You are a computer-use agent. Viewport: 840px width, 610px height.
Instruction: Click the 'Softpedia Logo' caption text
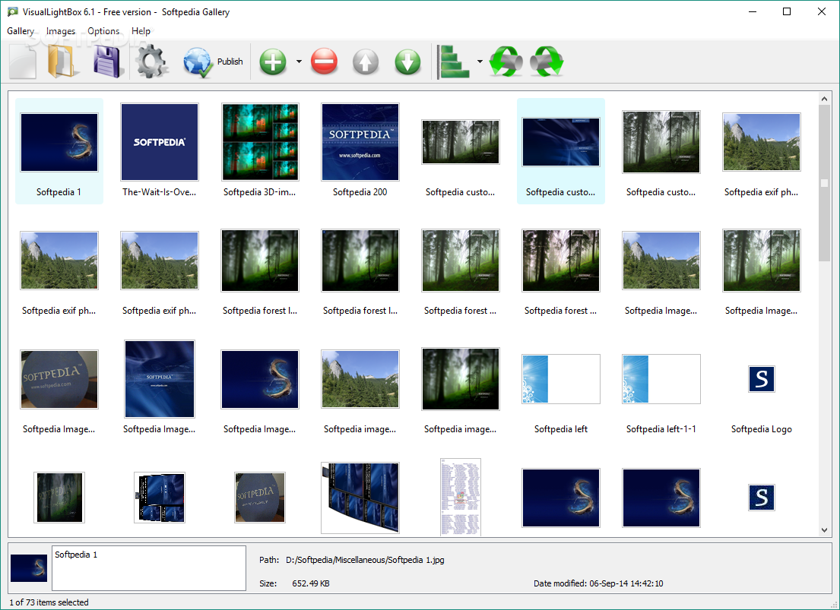pyautogui.click(x=761, y=429)
